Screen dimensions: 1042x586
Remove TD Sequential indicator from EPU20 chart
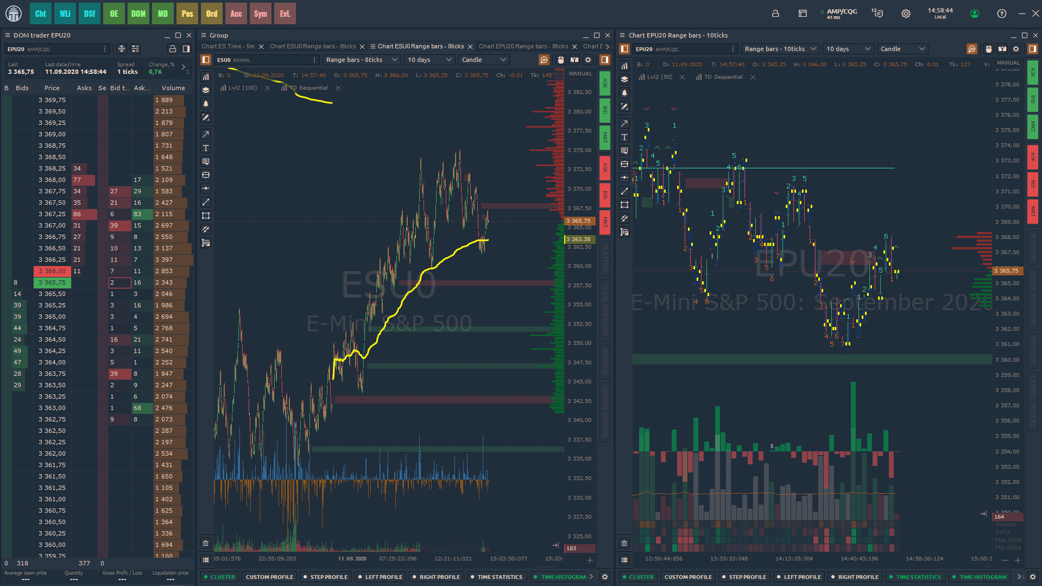(753, 77)
